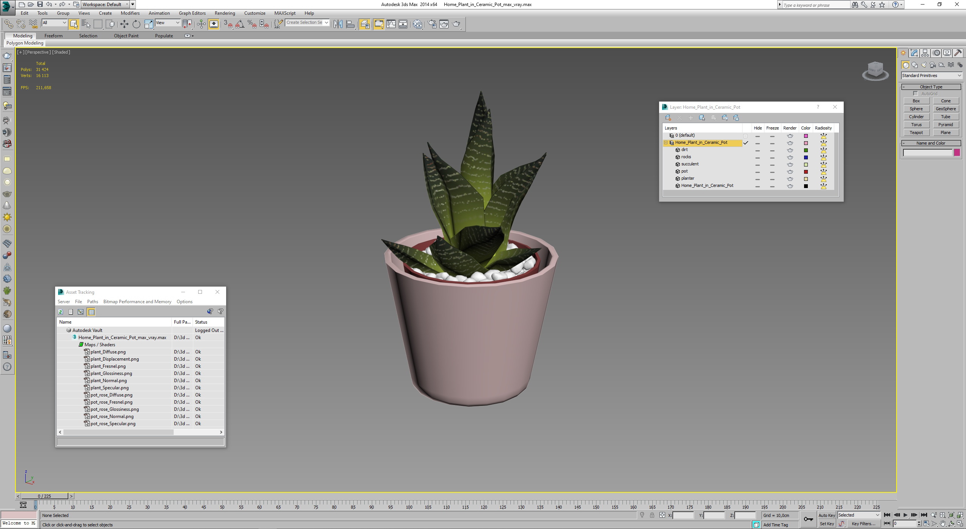Click the Freeform tab button
966x529 pixels.
pyautogui.click(x=53, y=35)
